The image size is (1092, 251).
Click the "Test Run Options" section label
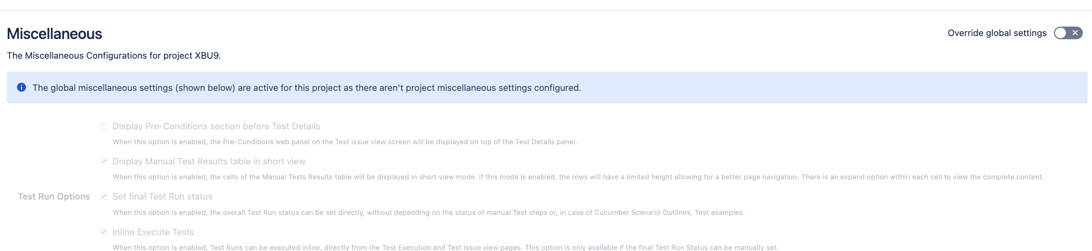point(54,197)
